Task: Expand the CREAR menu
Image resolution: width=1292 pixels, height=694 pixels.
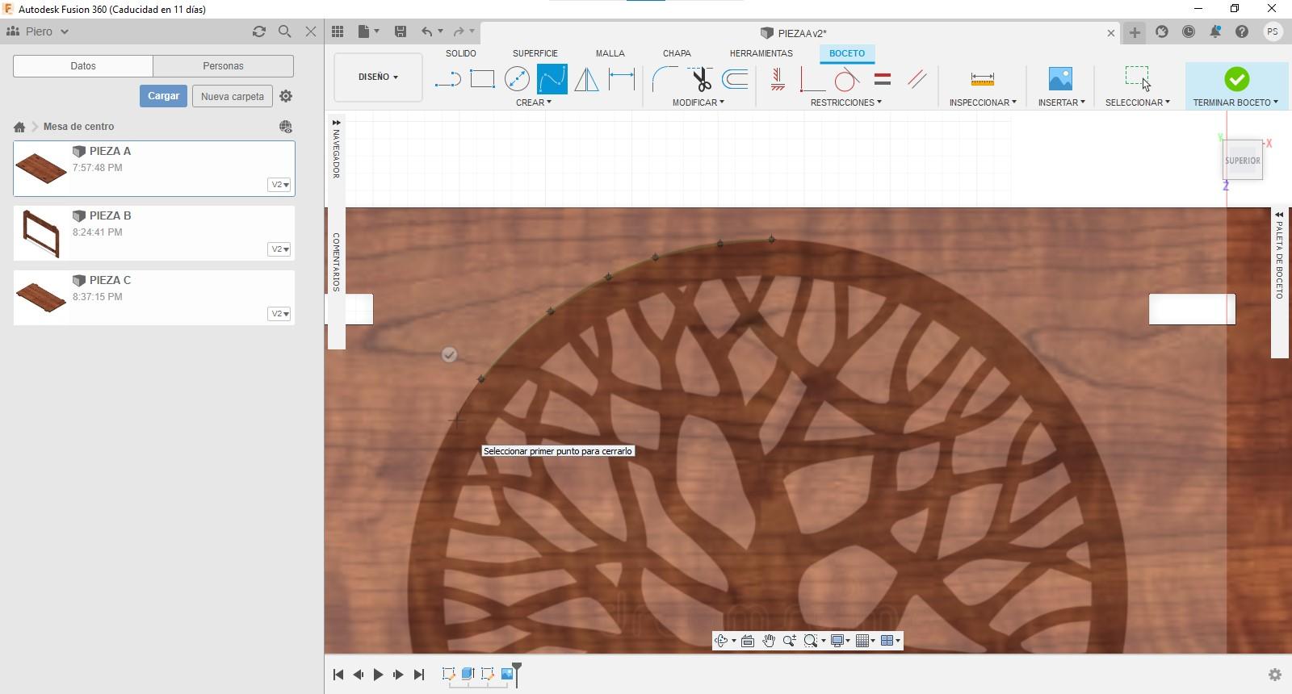Action: [x=534, y=102]
